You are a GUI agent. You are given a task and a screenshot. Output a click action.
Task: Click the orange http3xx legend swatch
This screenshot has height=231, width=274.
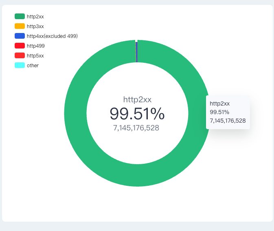[x=20, y=26]
